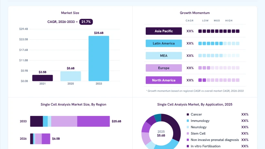Click the '$29.4B' y-axis label
The width and height of the screenshot is (265, 149).
[x=24, y=29]
